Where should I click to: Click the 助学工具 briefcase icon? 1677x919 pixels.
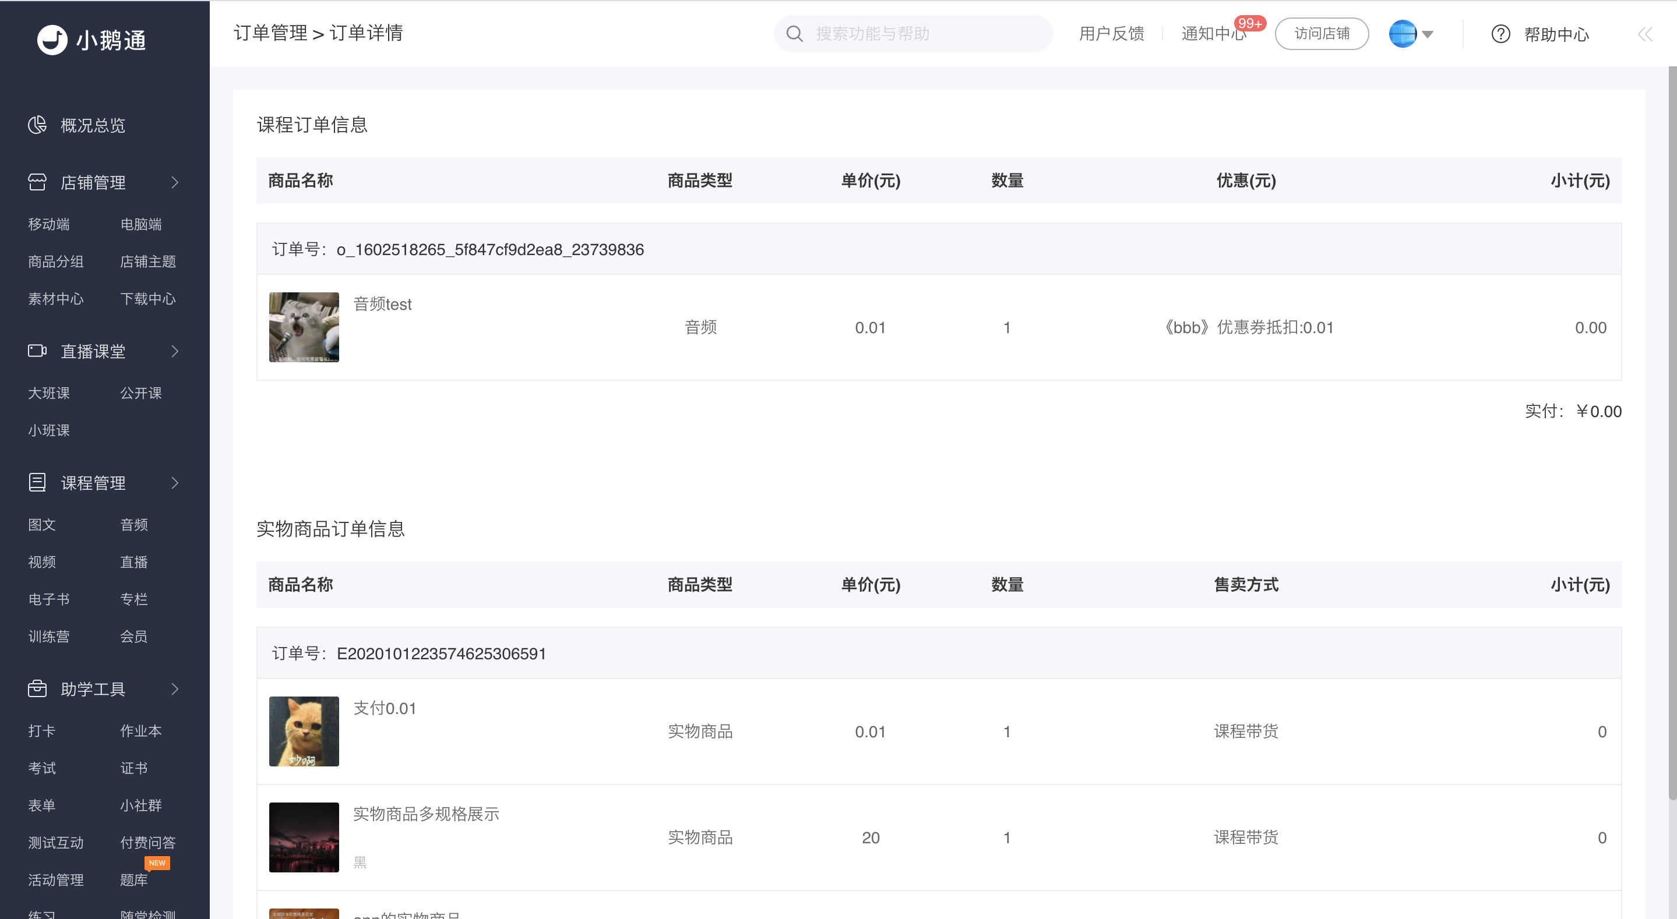37,688
